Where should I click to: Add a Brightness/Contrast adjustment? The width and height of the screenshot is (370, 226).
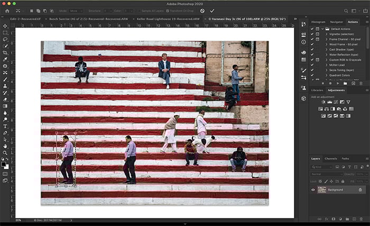pos(323,102)
